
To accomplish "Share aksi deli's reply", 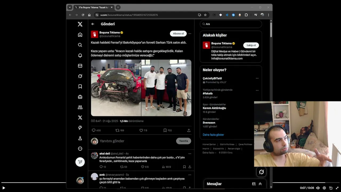I will (190, 167).
